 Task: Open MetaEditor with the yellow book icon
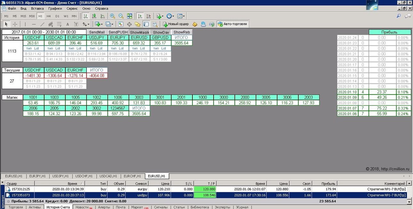click(195, 24)
